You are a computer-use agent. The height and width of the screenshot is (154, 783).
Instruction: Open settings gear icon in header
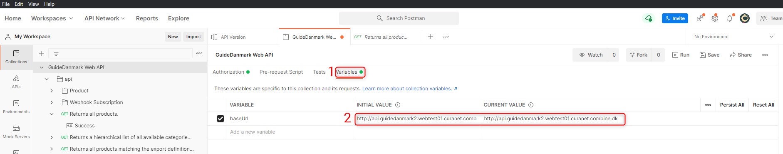(715, 18)
